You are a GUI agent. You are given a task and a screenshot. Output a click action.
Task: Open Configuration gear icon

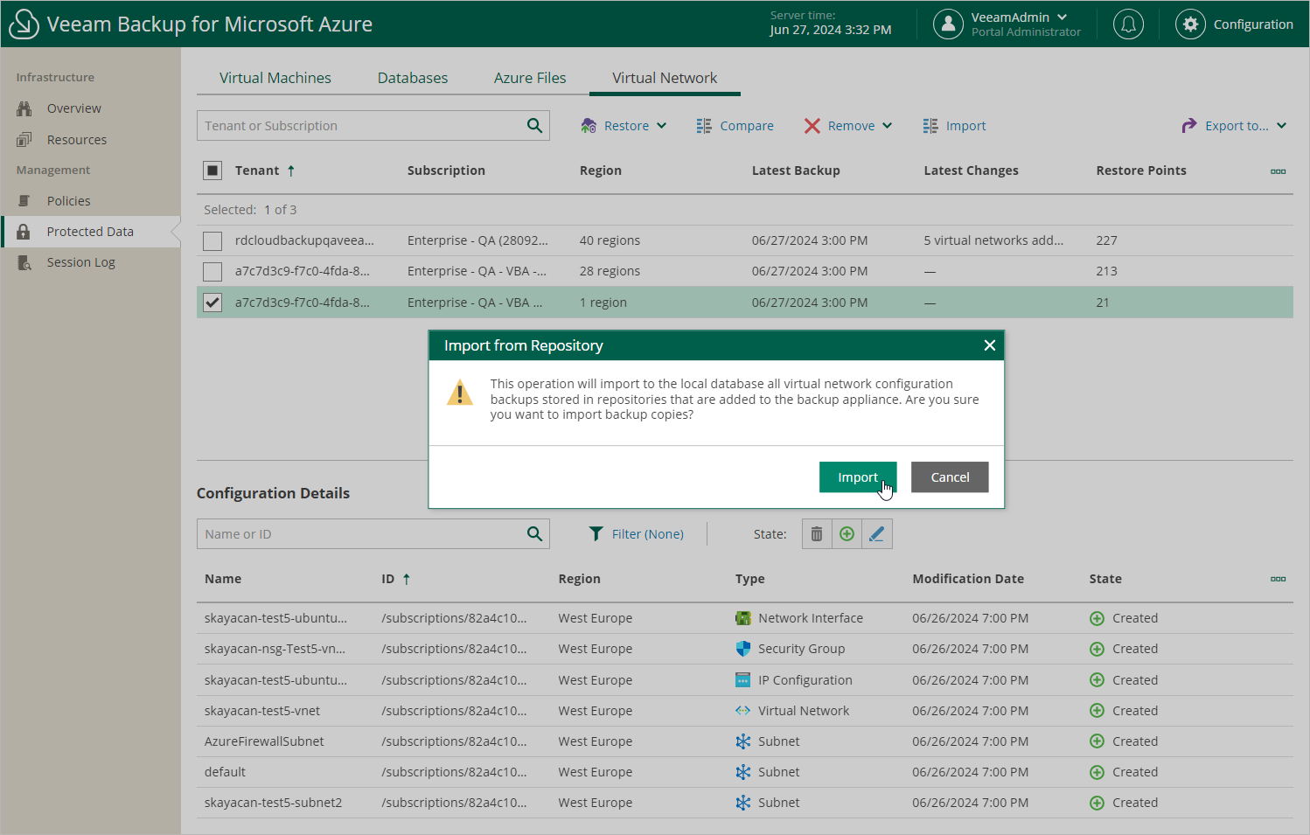point(1190,24)
